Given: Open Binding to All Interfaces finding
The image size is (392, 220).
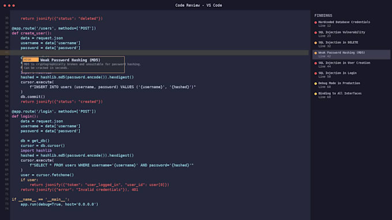Looking at the screenshot, I should 351,95.
